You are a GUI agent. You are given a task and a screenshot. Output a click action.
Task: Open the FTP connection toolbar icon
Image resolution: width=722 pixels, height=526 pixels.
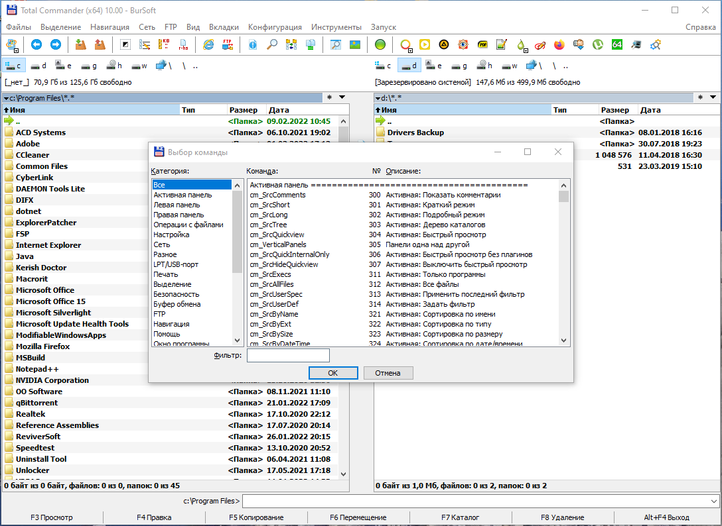(228, 44)
